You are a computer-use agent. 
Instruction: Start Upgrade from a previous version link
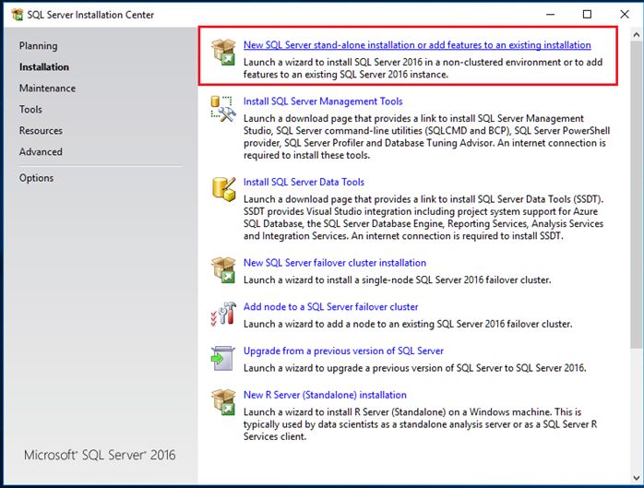[343, 351]
